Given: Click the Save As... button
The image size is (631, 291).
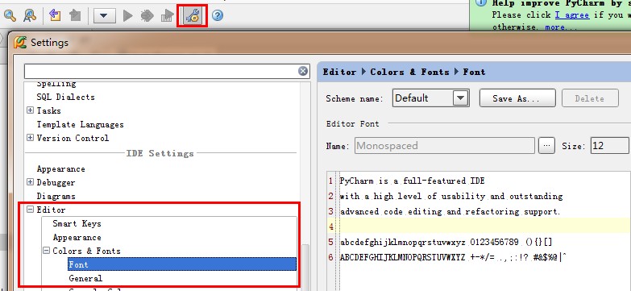Looking at the screenshot, I should click(517, 98).
